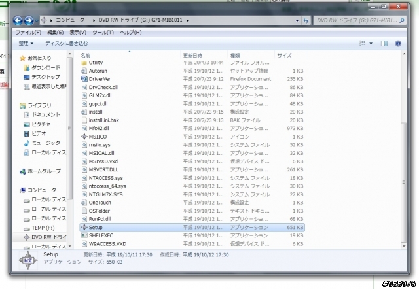Toggle the preview pane icon
The image size is (419, 289).
(x=384, y=44)
